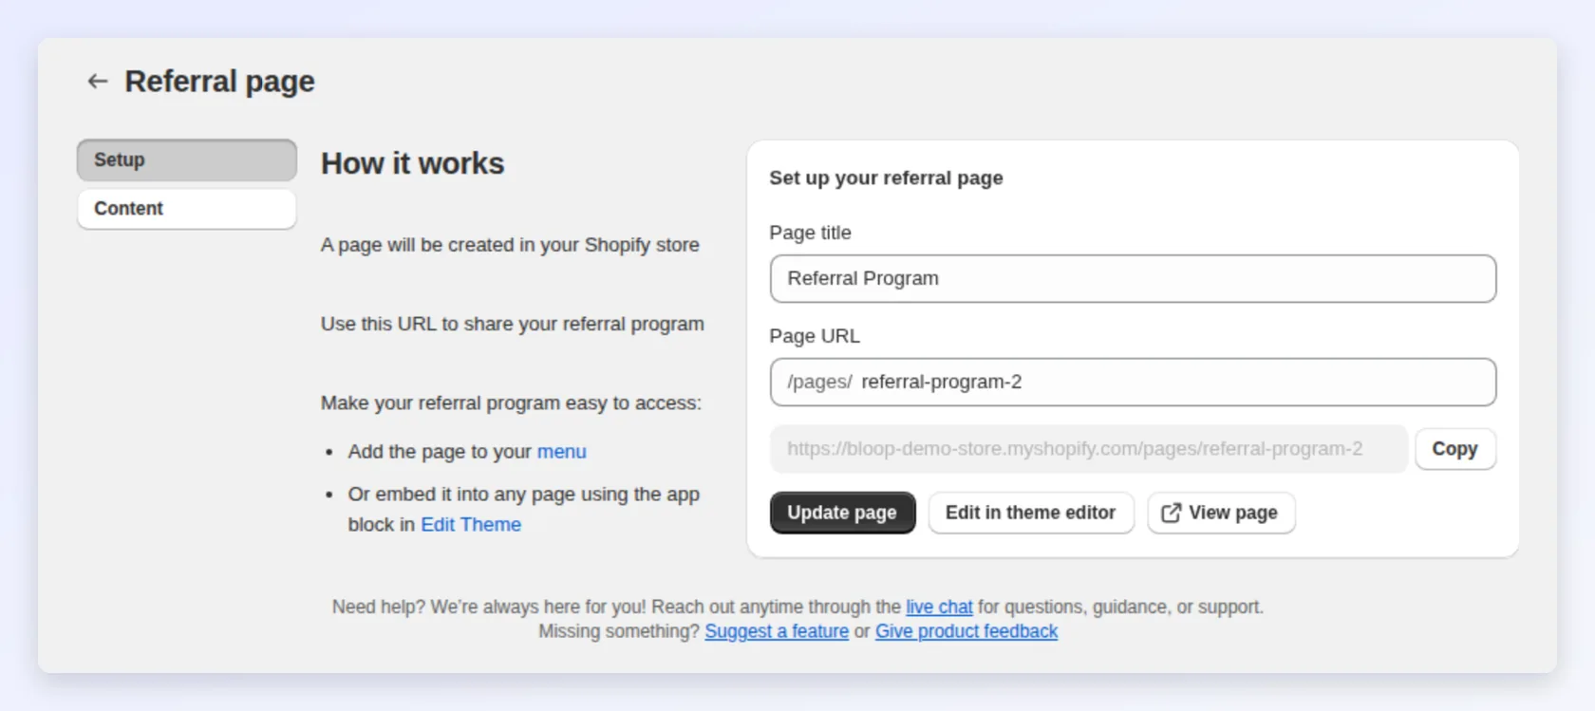Click Suggest a feature link
Viewport: 1595px width, 711px height.
point(777,631)
